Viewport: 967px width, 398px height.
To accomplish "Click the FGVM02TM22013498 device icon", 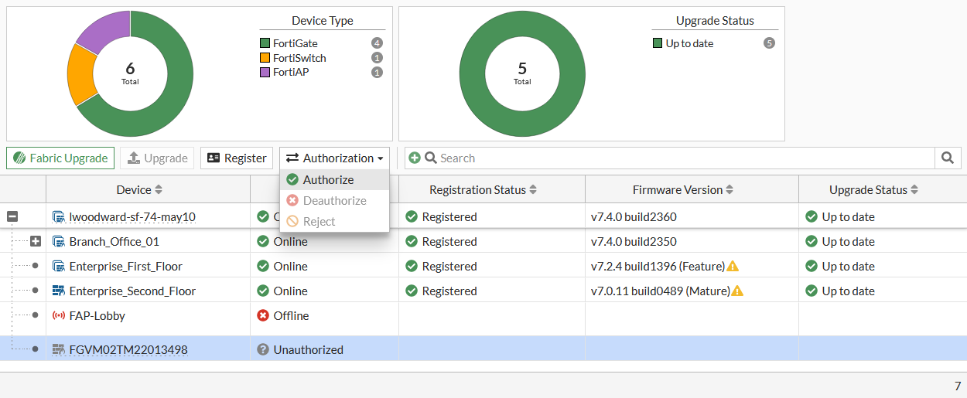I will click(x=58, y=350).
